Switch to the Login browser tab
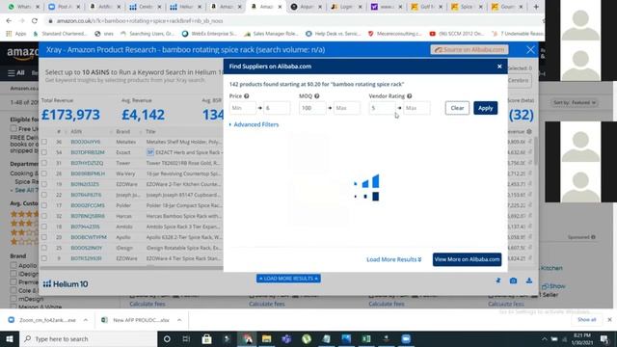 pyautogui.click(x=347, y=7)
